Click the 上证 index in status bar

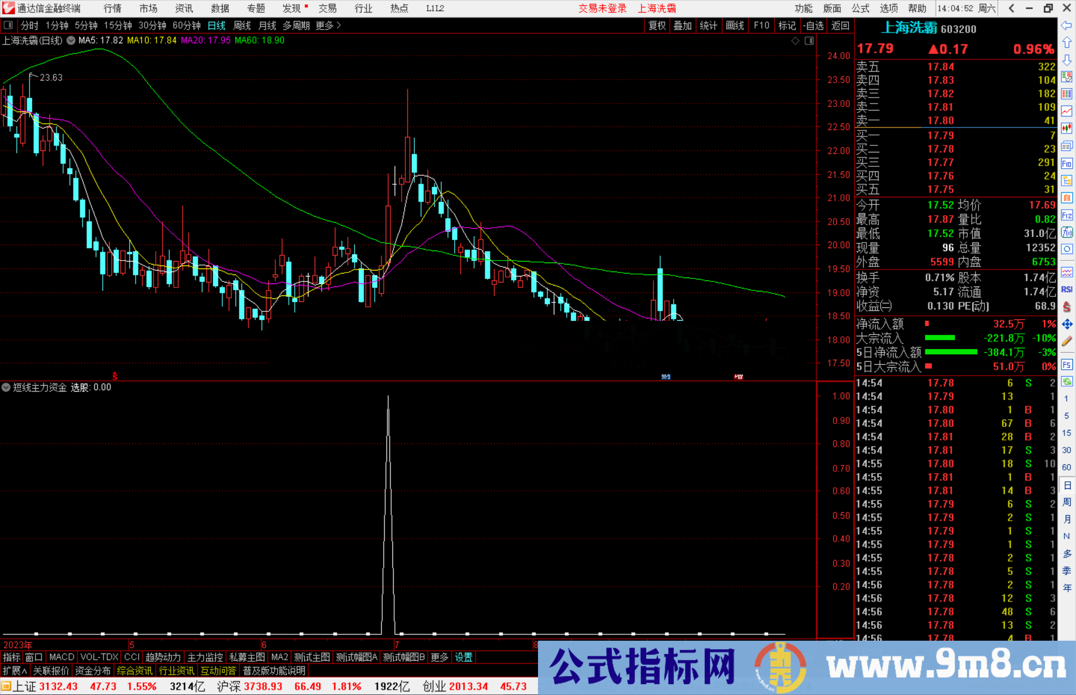pyautogui.click(x=24, y=687)
